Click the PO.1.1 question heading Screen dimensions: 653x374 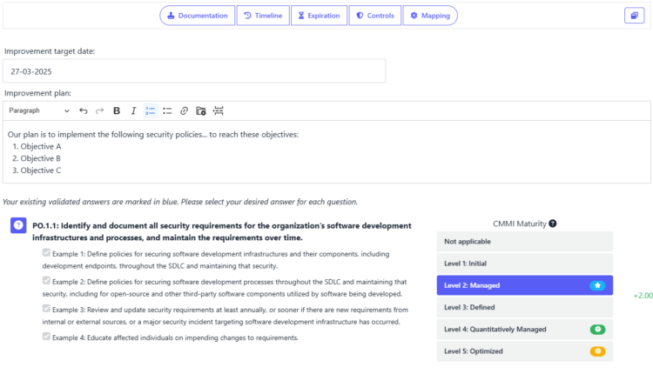coord(222,231)
